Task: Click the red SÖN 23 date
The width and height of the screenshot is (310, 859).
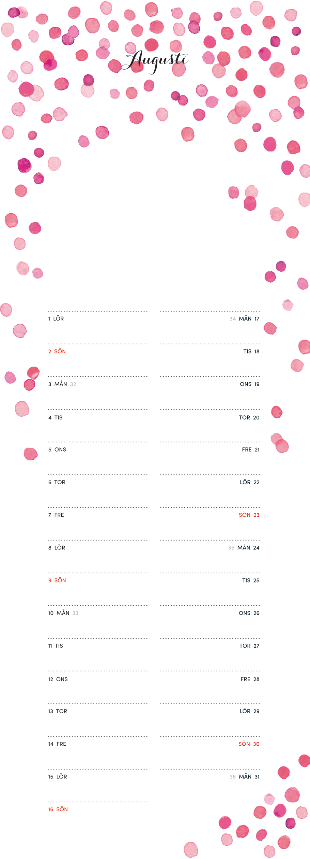Action: point(249,515)
